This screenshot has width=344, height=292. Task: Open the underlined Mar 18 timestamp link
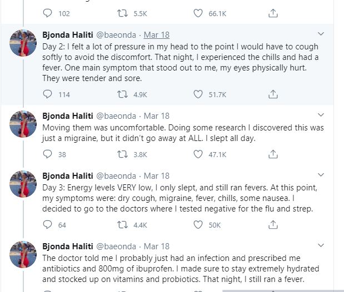(156, 35)
